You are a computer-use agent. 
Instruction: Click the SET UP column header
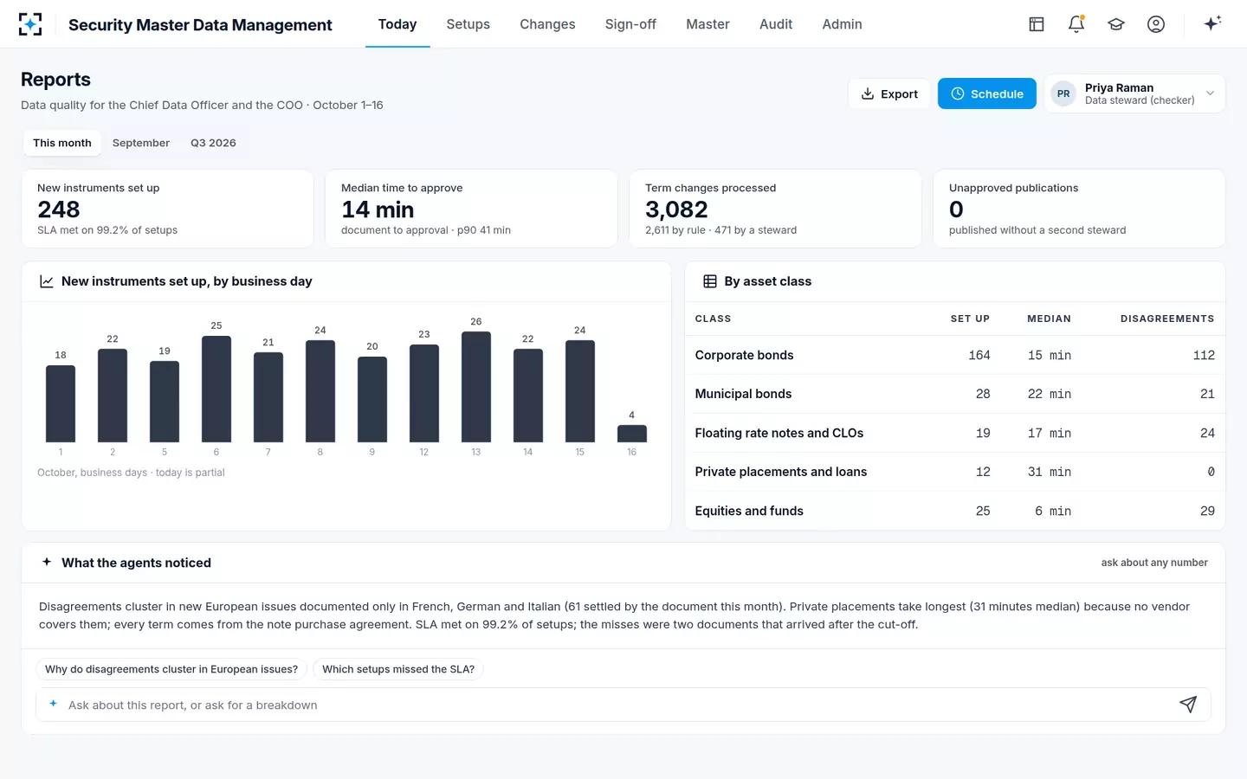click(x=970, y=319)
